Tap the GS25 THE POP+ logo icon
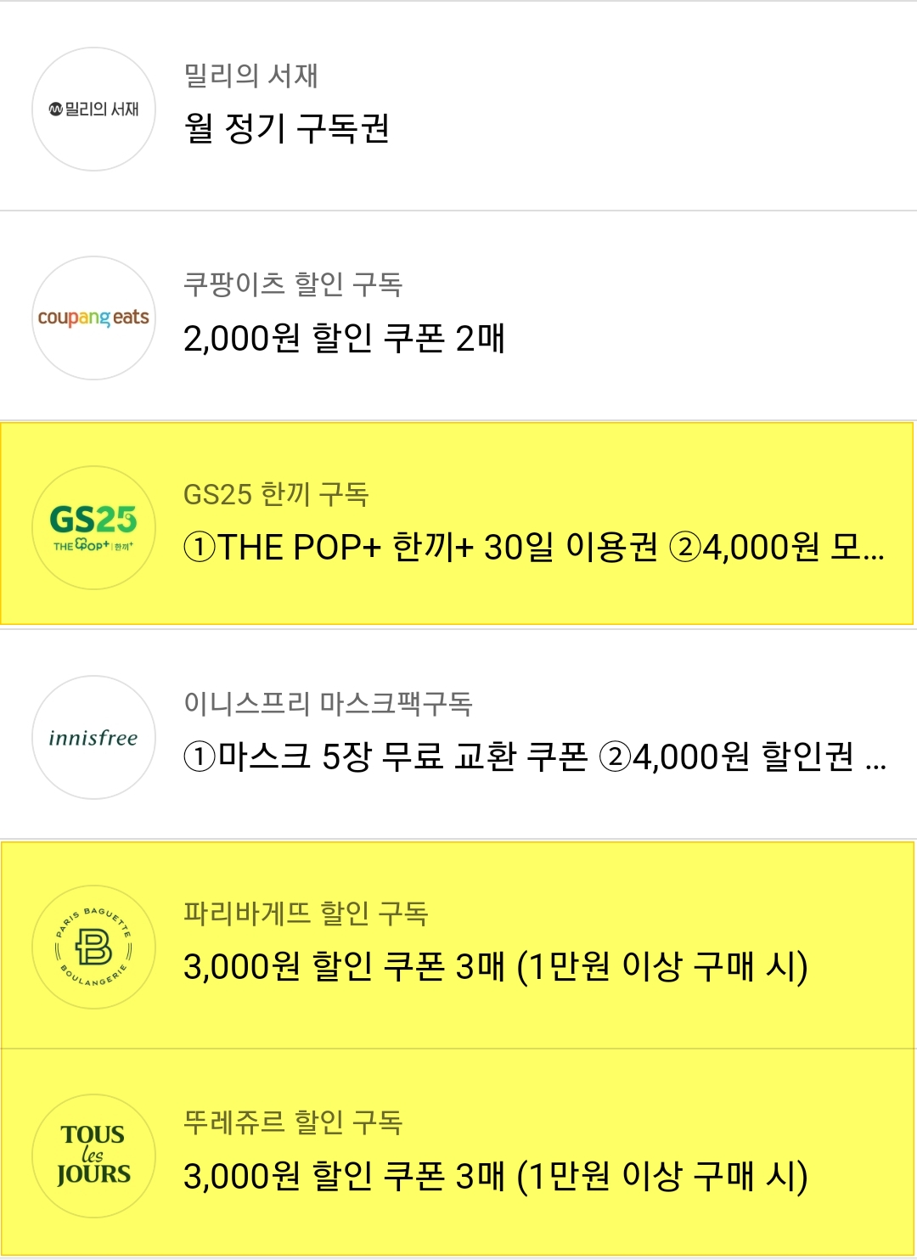Image resolution: width=917 pixels, height=1260 pixels. click(93, 527)
